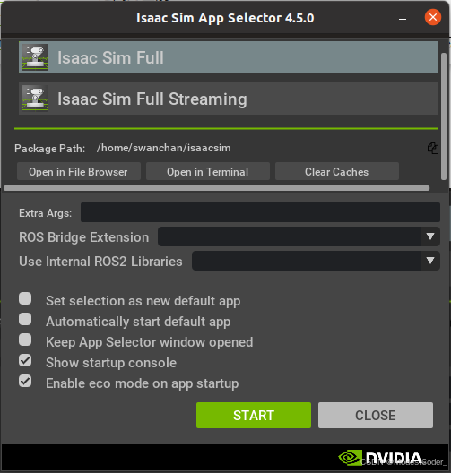Click the Clear Caches button
The width and height of the screenshot is (451, 473).
pos(337,172)
